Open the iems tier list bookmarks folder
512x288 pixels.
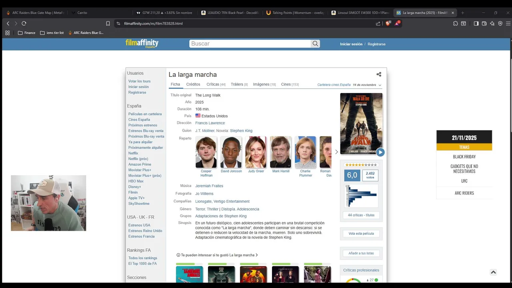point(52,33)
